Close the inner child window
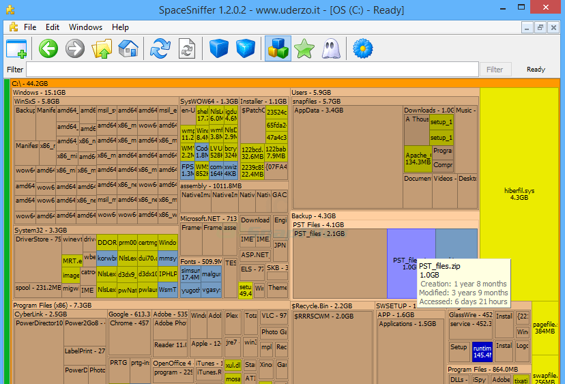 pyautogui.click(x=553, y=27)
